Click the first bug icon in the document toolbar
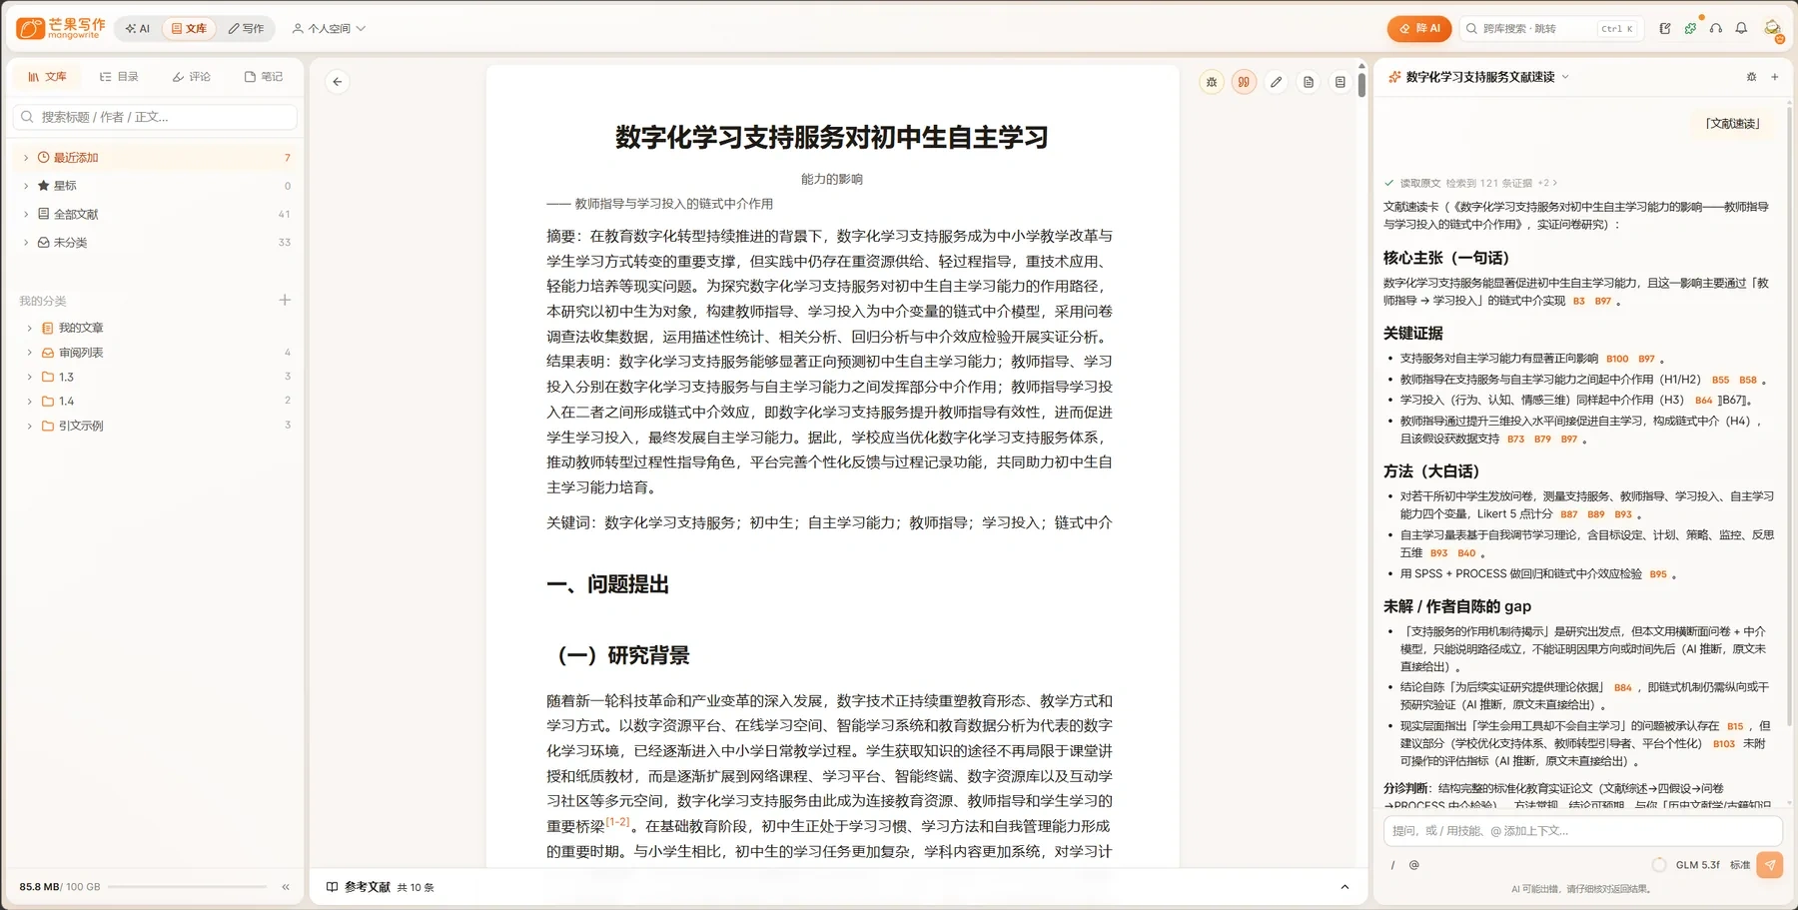The height and width of the screenshot is (910, 1798). point(1212,82)
